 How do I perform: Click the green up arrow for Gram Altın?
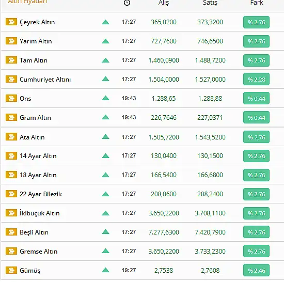click(x=105, y=117)
